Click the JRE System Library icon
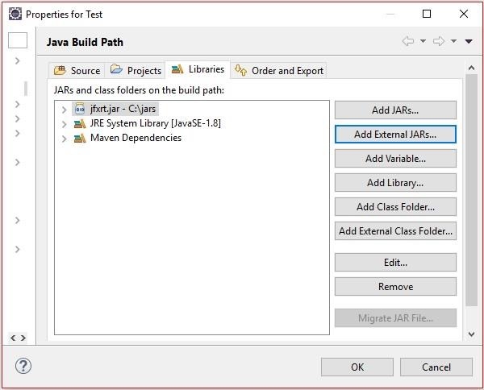The height and width of the screenshot is (390, 484). (x=79, y=123)
